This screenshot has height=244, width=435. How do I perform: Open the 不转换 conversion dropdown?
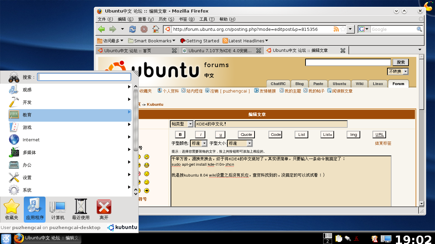(398, 72)
